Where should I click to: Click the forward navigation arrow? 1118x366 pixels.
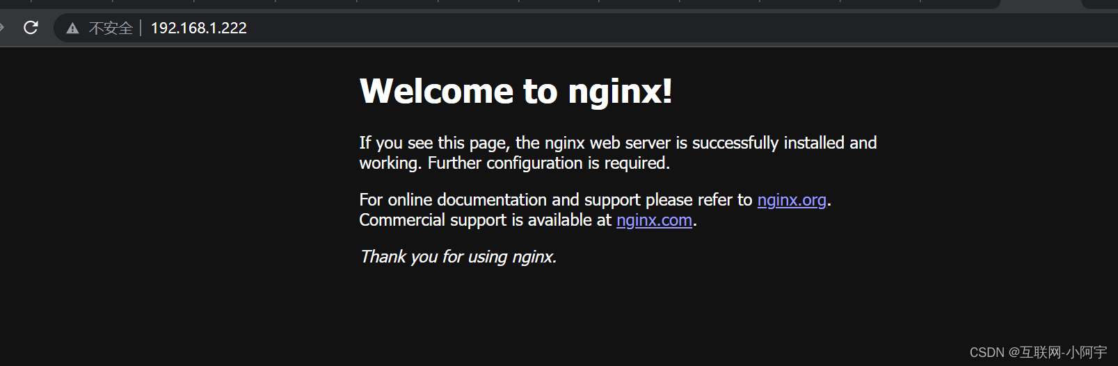[x=2, y=28]
